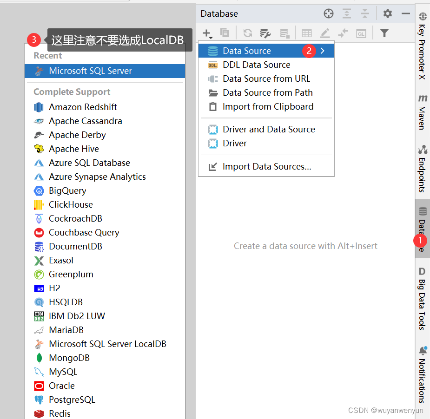Choose DDL Data Source menu item
The width and height of the screenshot is (430, 419).
[266, 65]
